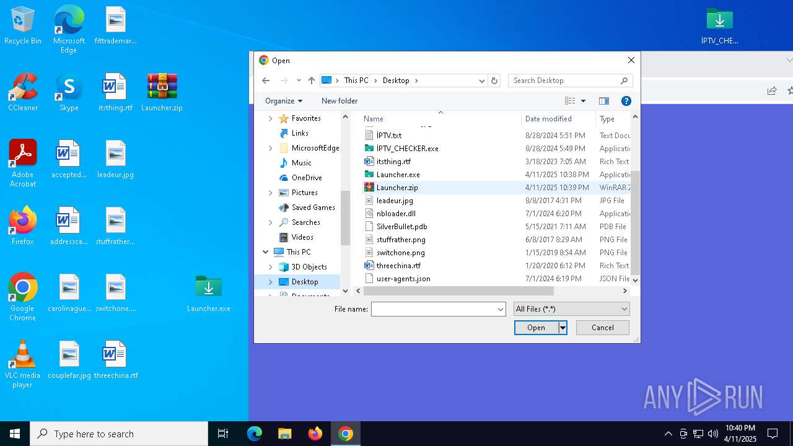Image resolution: width=793 pixels, height=446 pixels.
Task: Open Task View on taskbar
Action: tap(223, 434)
